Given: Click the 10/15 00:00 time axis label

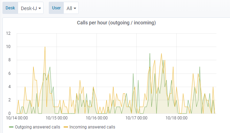Looking at the screenshot, I should click(56, 118).
